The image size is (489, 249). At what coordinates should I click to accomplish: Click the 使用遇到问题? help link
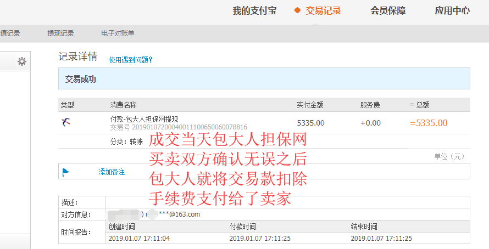click(130, 60)
